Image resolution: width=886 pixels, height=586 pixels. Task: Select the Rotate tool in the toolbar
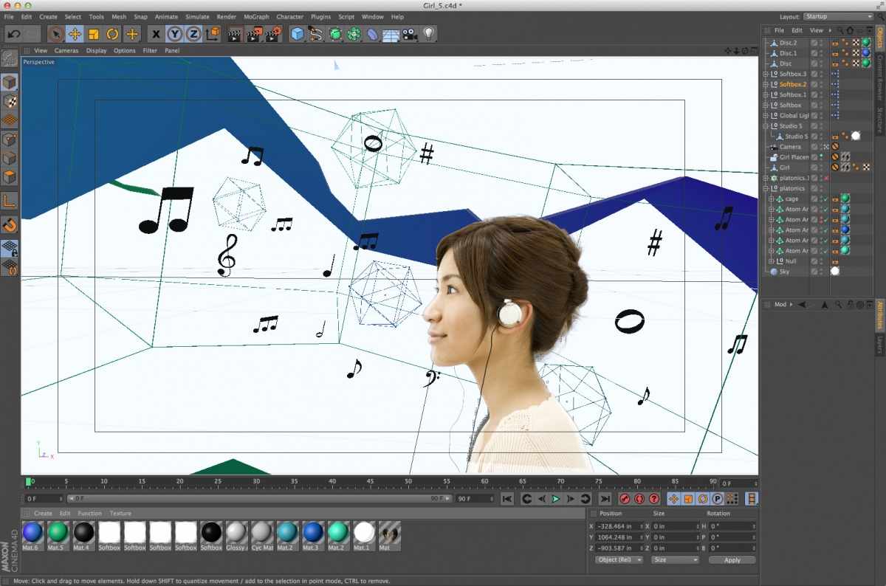(x=113, y=34)
